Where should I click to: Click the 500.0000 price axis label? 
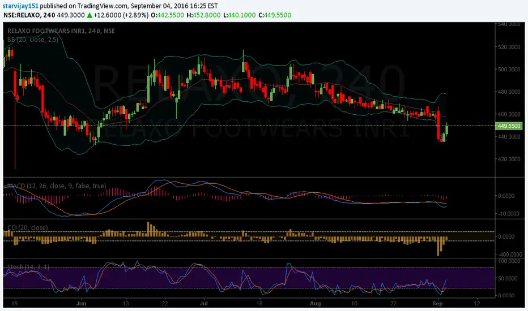pos(509,69)
